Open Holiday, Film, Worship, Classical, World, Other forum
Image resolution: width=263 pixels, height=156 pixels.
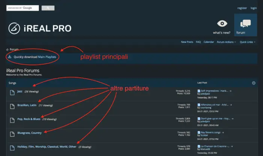point(47,147)
